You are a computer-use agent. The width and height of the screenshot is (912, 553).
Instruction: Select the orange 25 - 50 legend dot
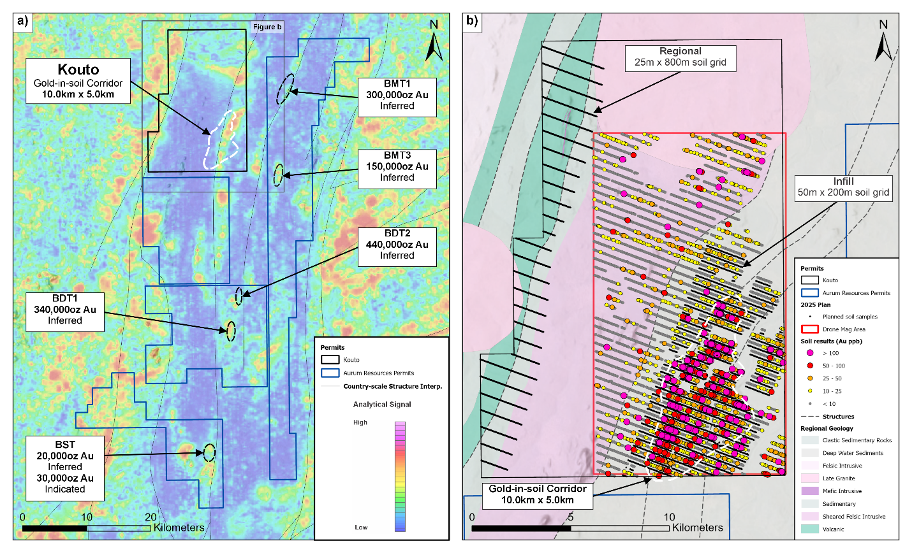(x=810, y=378)
